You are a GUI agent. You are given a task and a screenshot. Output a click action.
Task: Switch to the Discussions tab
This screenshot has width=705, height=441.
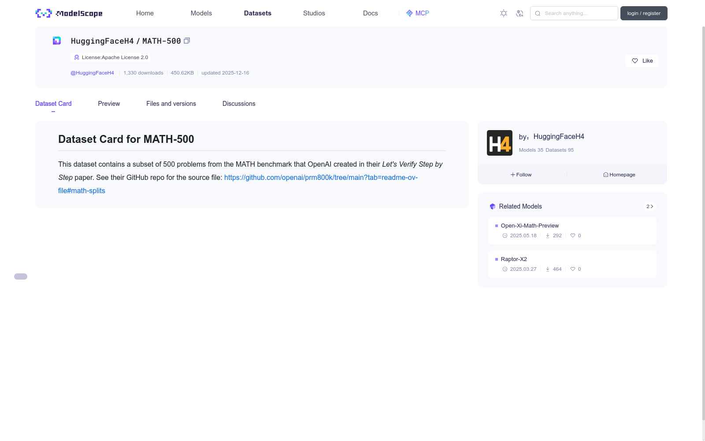pyautogui.click(x=239, y=104)
